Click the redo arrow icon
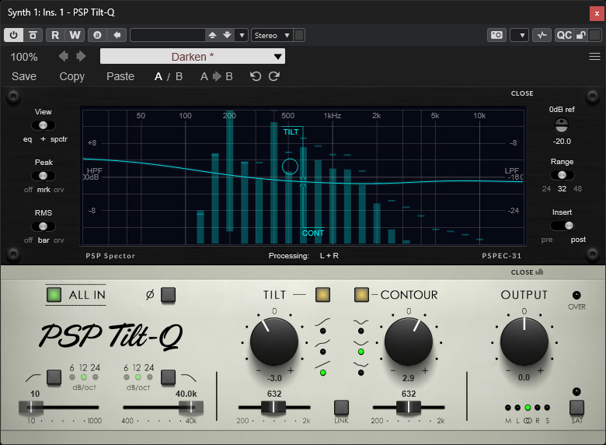The image size is (606, 445). click(x=274, y=76)
